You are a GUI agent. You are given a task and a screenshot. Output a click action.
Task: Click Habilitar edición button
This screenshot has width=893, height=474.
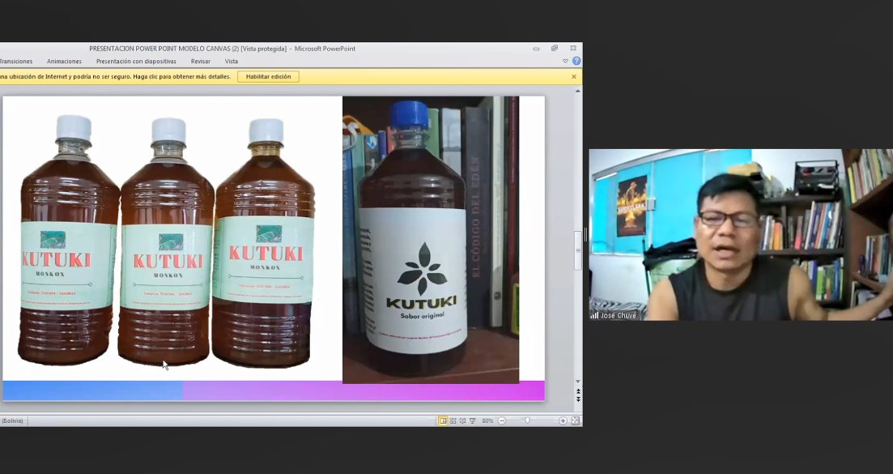(x=268, y=76)
